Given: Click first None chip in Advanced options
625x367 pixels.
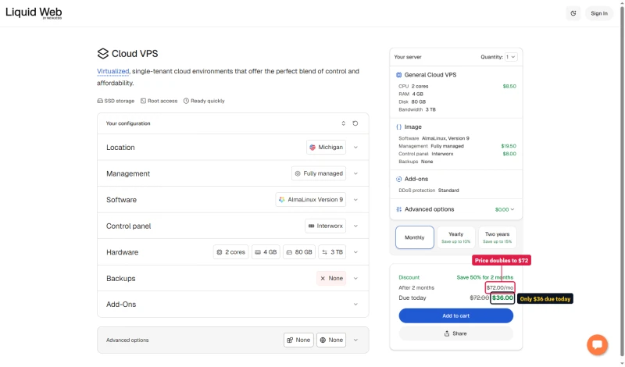Looking at the screenshot, I should 298,340.
